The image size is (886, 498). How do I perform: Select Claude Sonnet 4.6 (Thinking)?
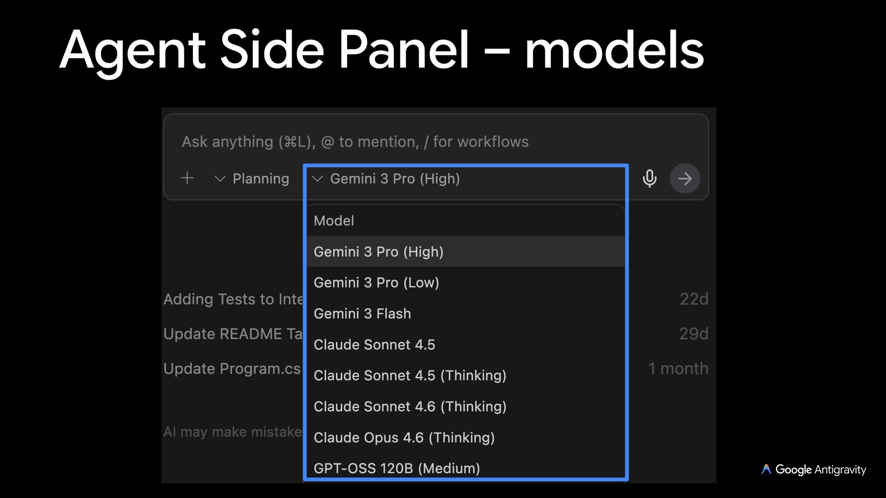(410, 406)
